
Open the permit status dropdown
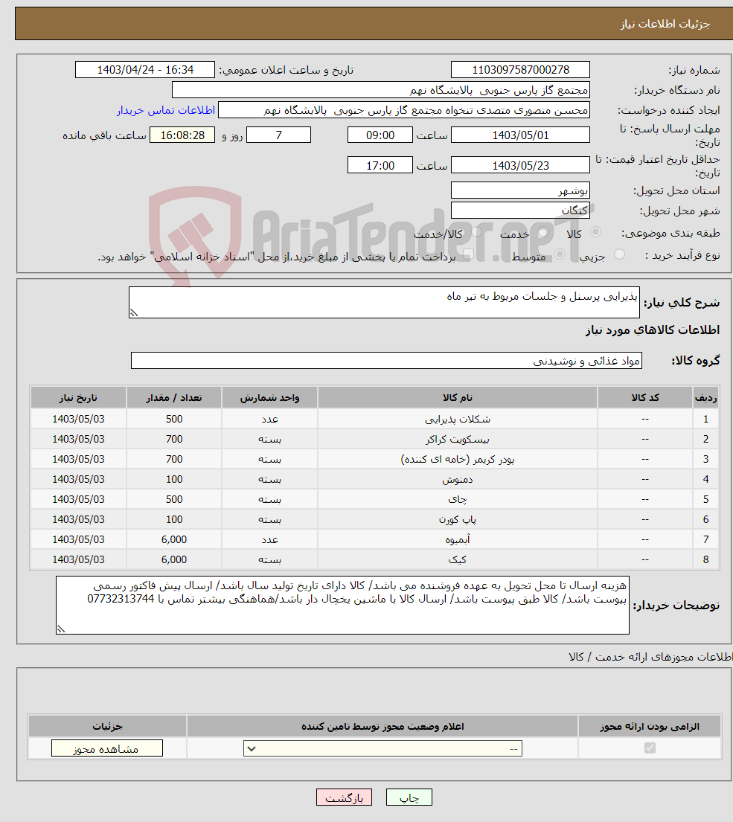click(382, 748)
